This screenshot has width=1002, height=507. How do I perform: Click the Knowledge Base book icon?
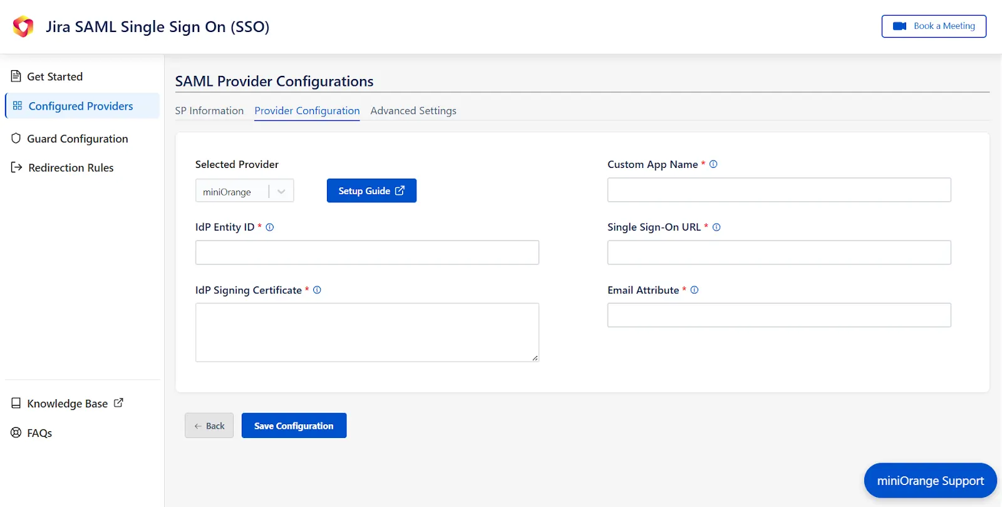tap(16, 404)
